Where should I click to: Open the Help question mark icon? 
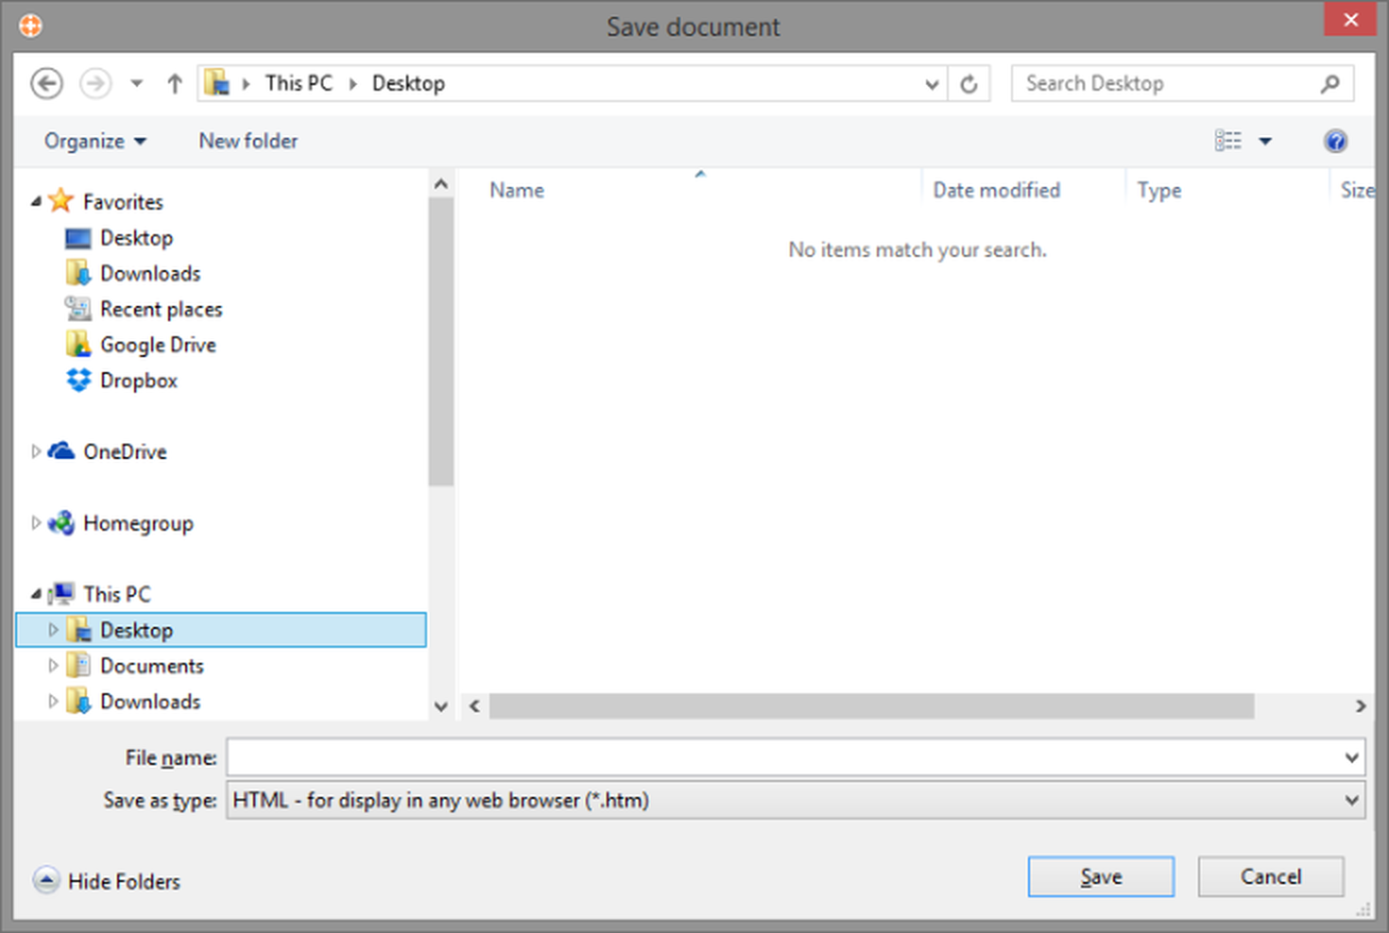tap(1334, 142)
